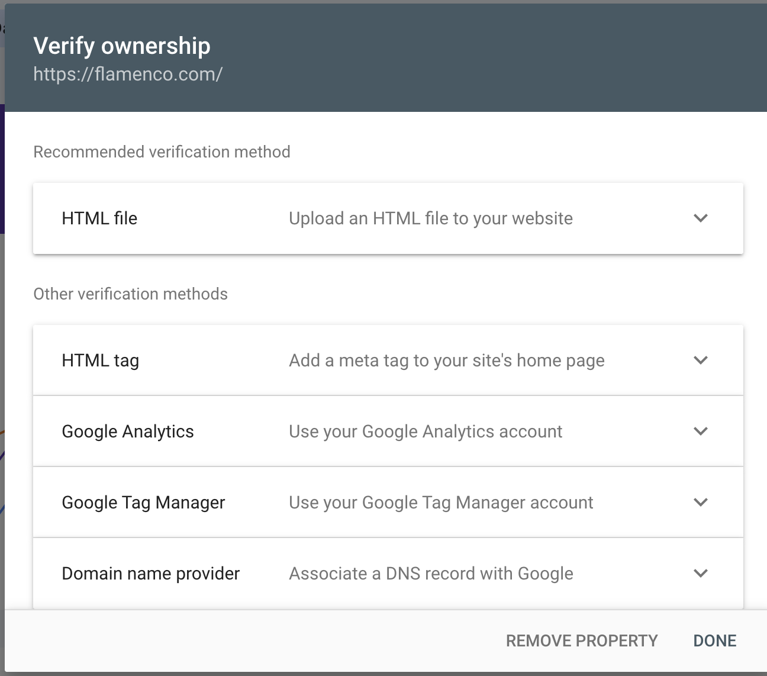Select the Google Analytics method label
Image resolution: width=767 pixels, height=676 pixels.
(x=128, y=432)
